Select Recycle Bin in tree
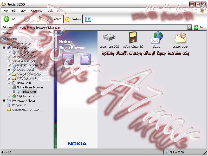The height and width of the screenshot is (156, 208). 19,105
